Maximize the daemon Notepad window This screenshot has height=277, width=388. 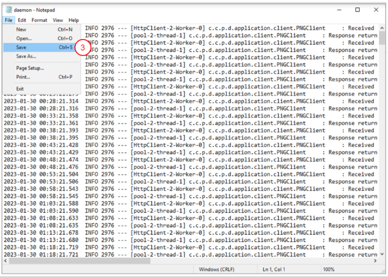(358, 10)
